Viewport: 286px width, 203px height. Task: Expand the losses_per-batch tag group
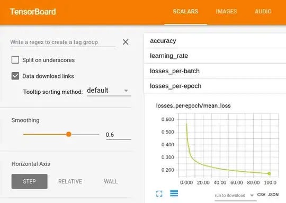tap(215, 71)
